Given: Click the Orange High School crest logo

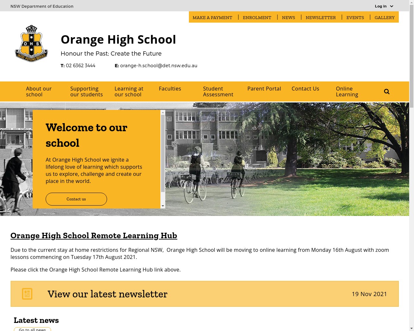Looking at the screenshot, I should pos(31,43).
